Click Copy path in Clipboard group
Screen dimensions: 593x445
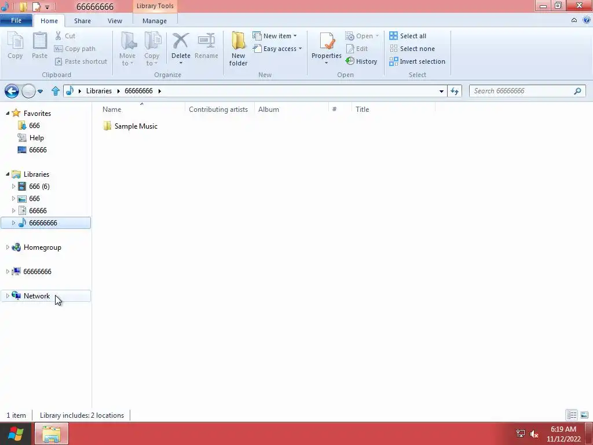(x=75, y=49)
